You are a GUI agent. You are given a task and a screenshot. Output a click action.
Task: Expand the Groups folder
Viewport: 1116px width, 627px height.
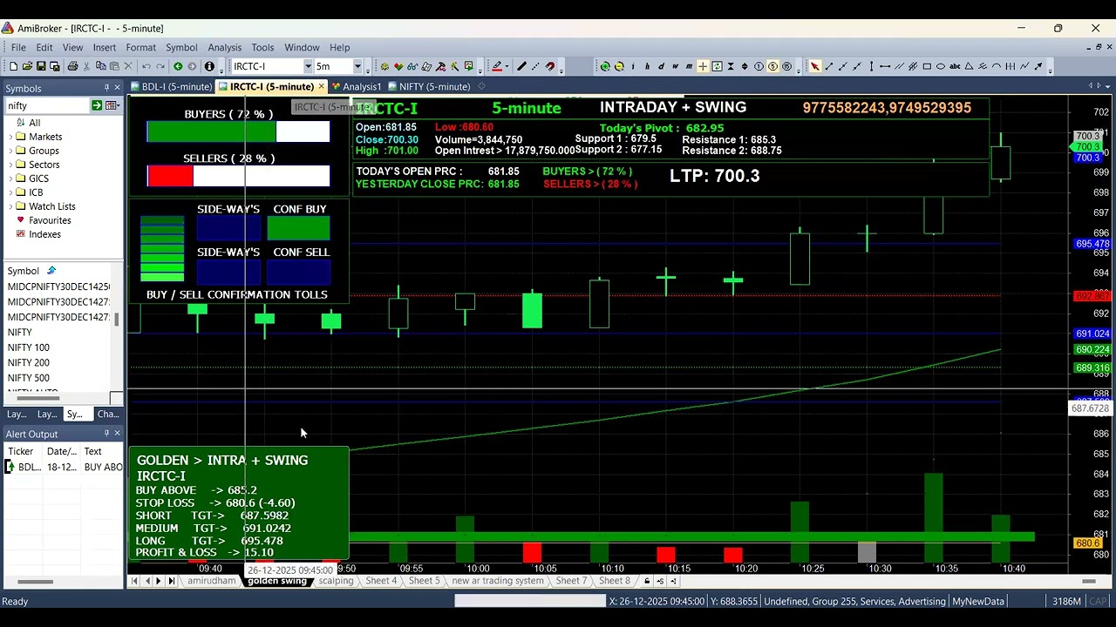click(x=10, y=151)
